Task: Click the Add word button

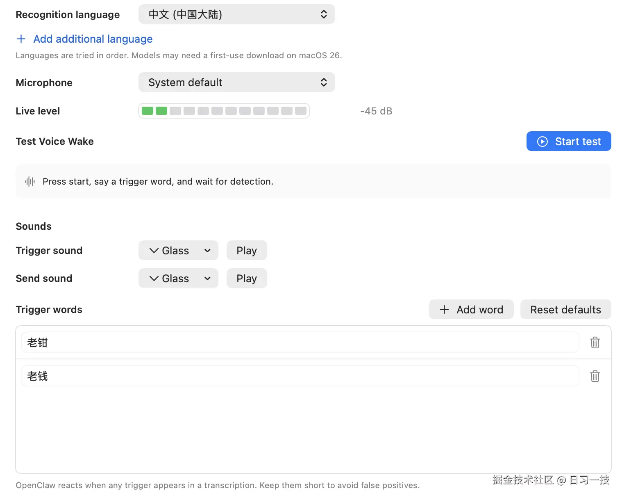Action: (x=471, y=310)
